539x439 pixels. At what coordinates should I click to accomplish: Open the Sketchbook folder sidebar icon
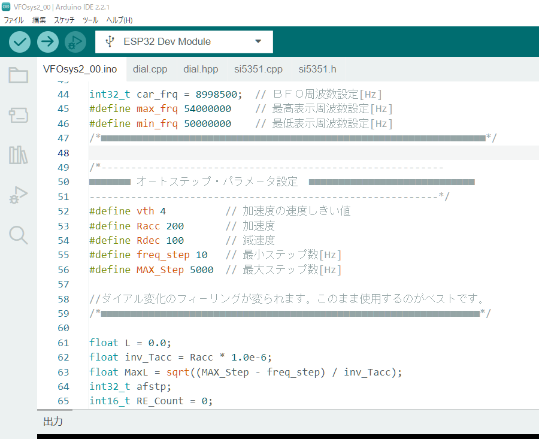[18, 75]
